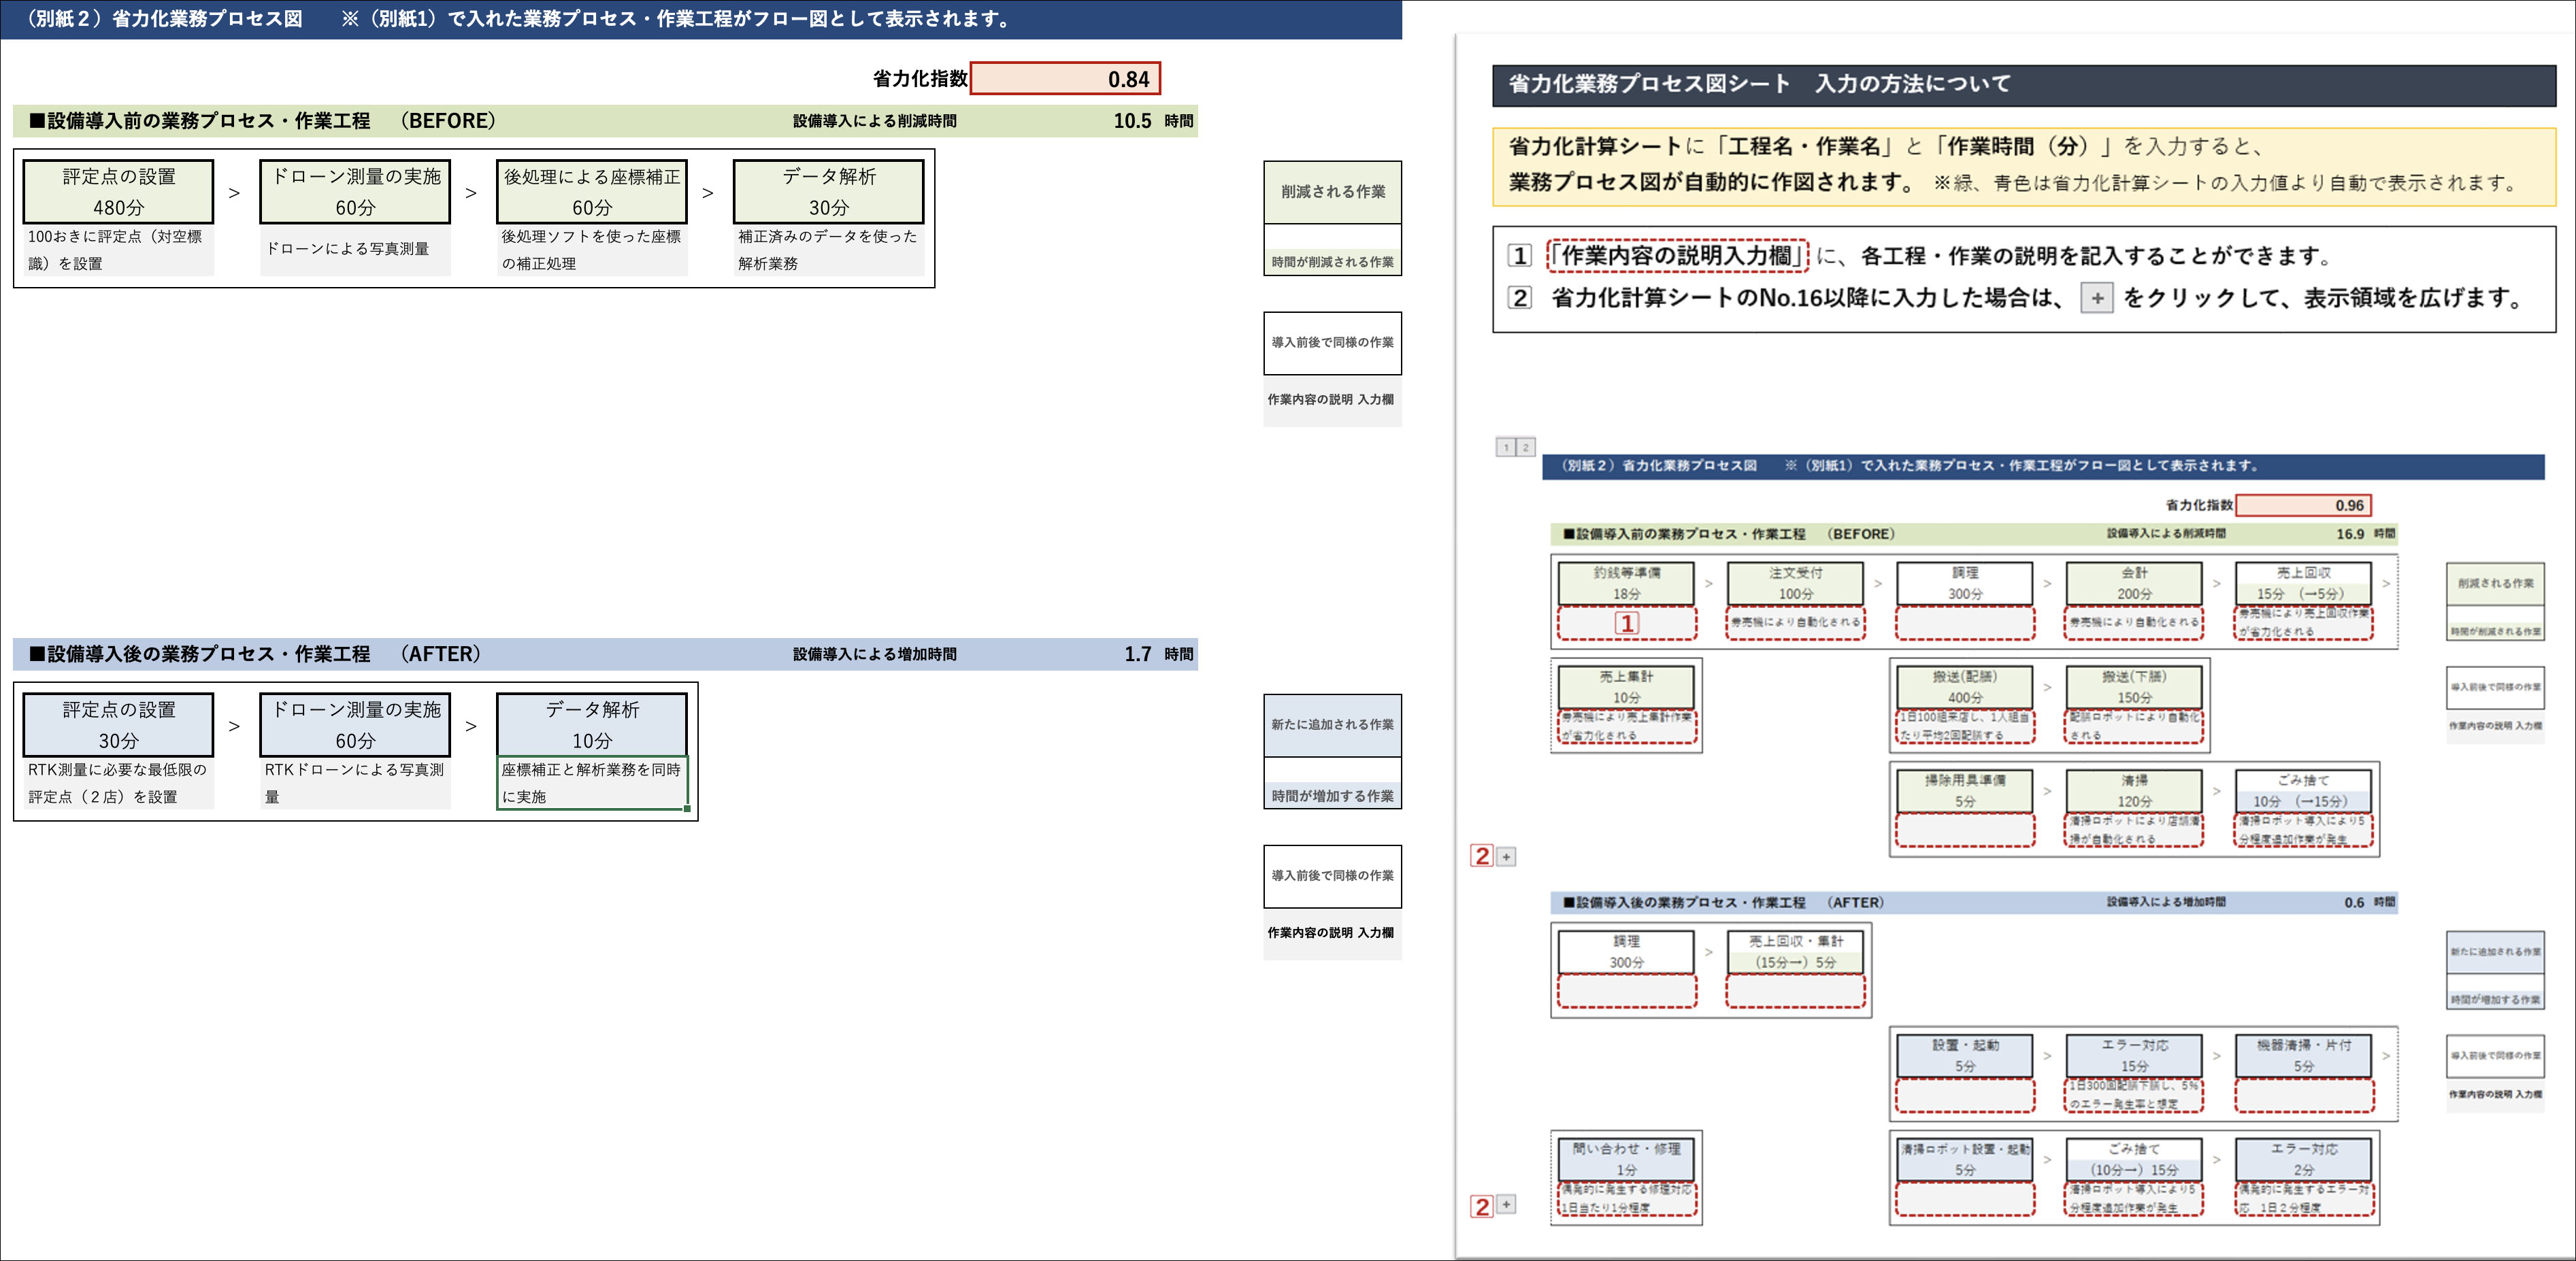This screenshot has height=1261, width=2576.
Task: Click the sample AFTER box 清掃ロボット設置・起動 5分
Action: 1964,1160
